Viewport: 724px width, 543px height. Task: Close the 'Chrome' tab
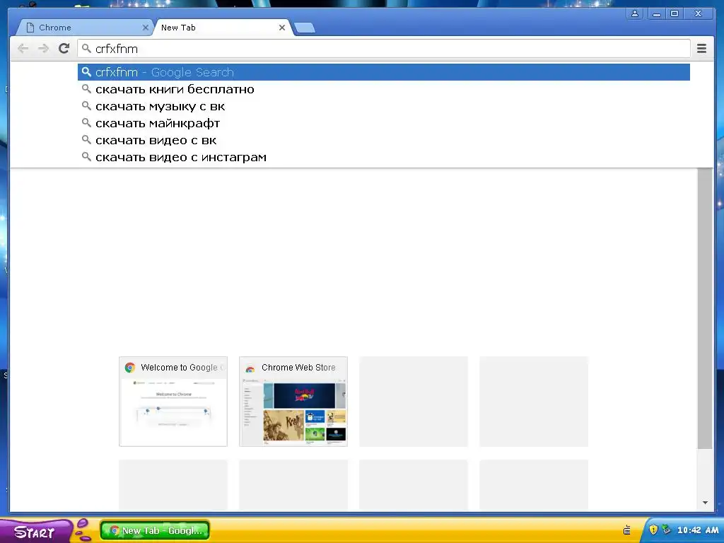pos(145,28)
